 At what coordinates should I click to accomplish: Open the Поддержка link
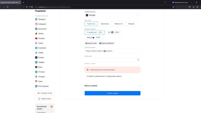point(40,11)
